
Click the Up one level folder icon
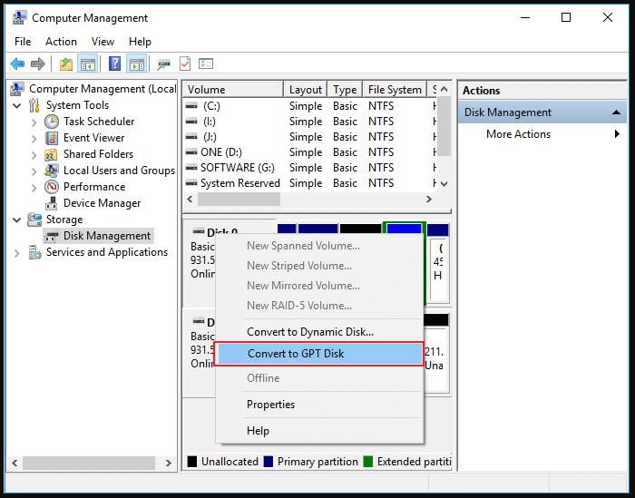tap(65, 63)
